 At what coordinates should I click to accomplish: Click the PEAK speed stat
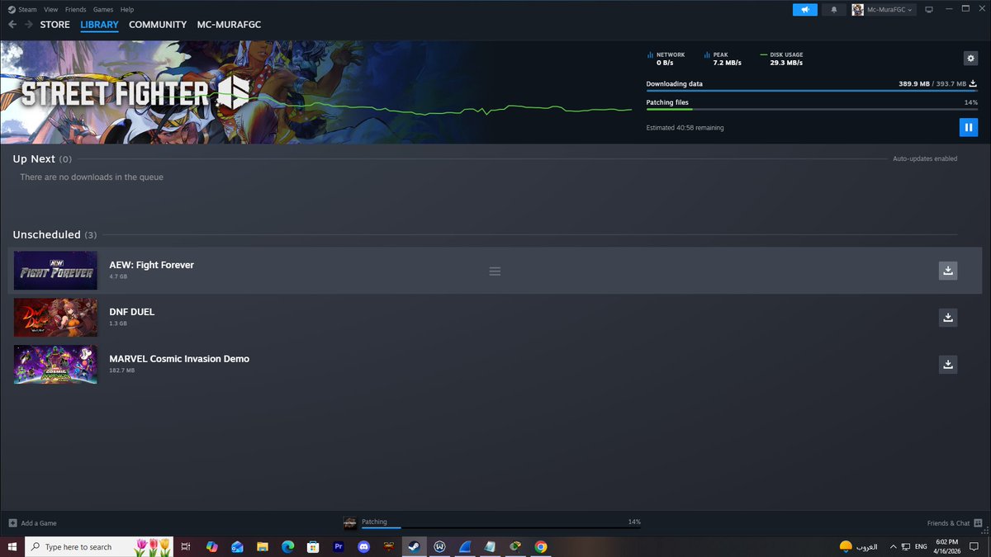(723, 59)
